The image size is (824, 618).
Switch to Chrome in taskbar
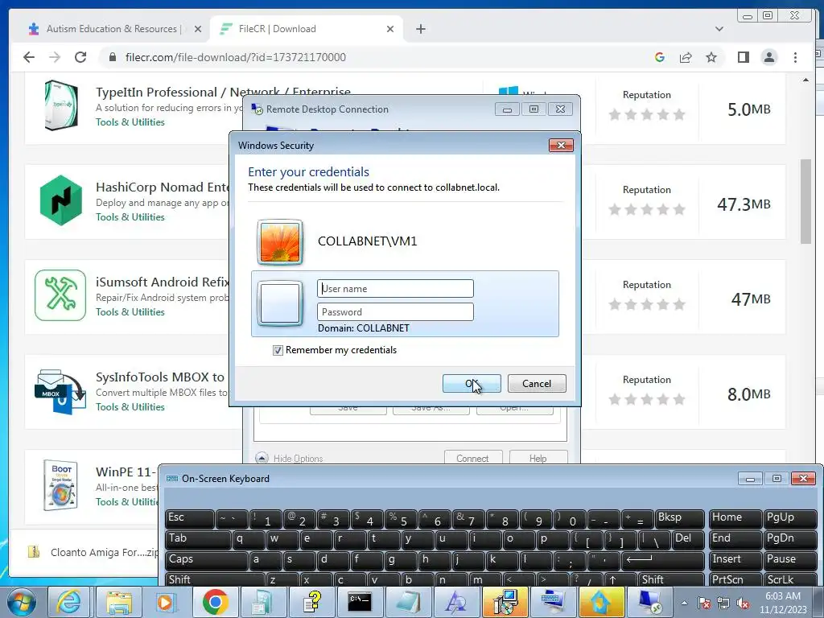pyautogui.click(x=215, y=602)
